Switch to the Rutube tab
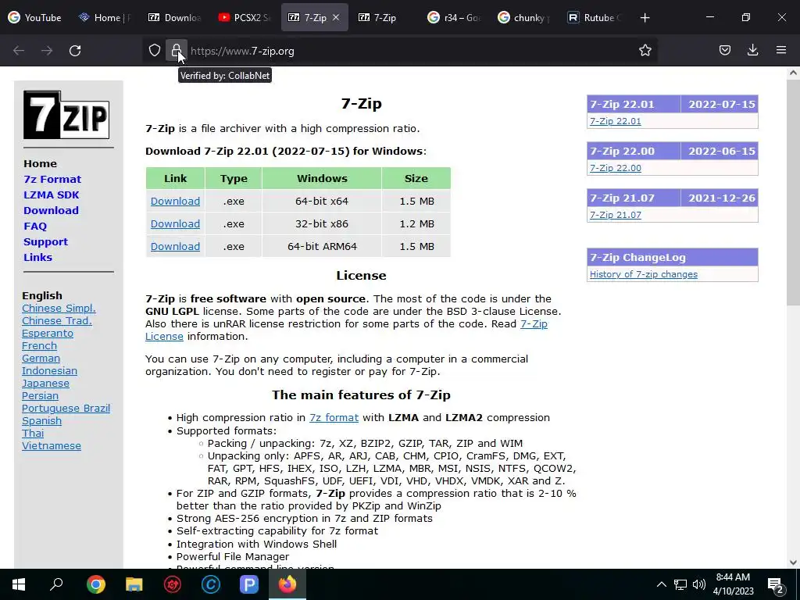 click(594, 17)
